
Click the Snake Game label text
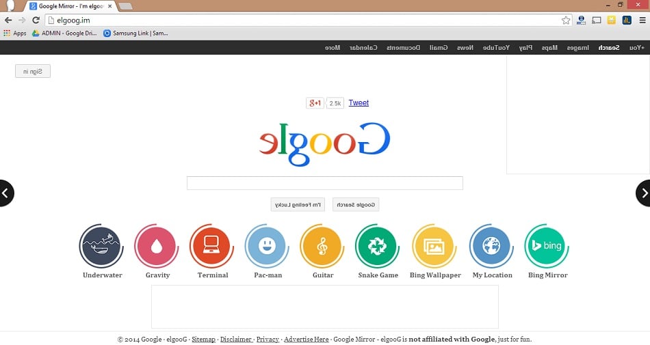pos(378,275)
